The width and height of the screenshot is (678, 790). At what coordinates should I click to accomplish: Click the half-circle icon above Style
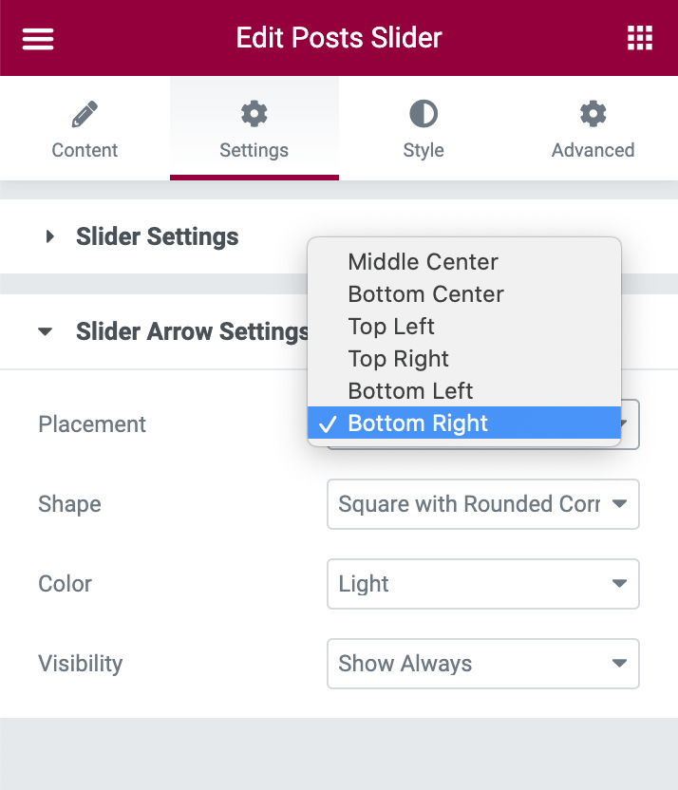click(423, 112)
